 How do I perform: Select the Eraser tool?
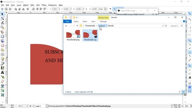2,81
